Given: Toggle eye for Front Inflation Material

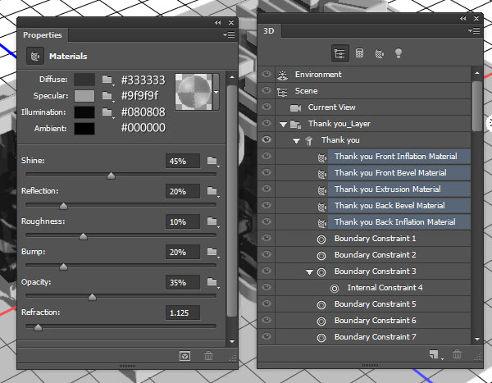Looking at the screenshot, I should coord(266,156).
